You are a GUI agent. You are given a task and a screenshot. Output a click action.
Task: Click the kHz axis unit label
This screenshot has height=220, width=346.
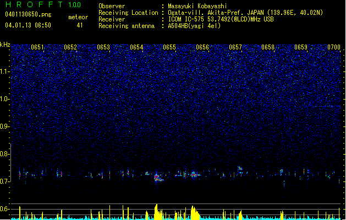coord(5,45)
